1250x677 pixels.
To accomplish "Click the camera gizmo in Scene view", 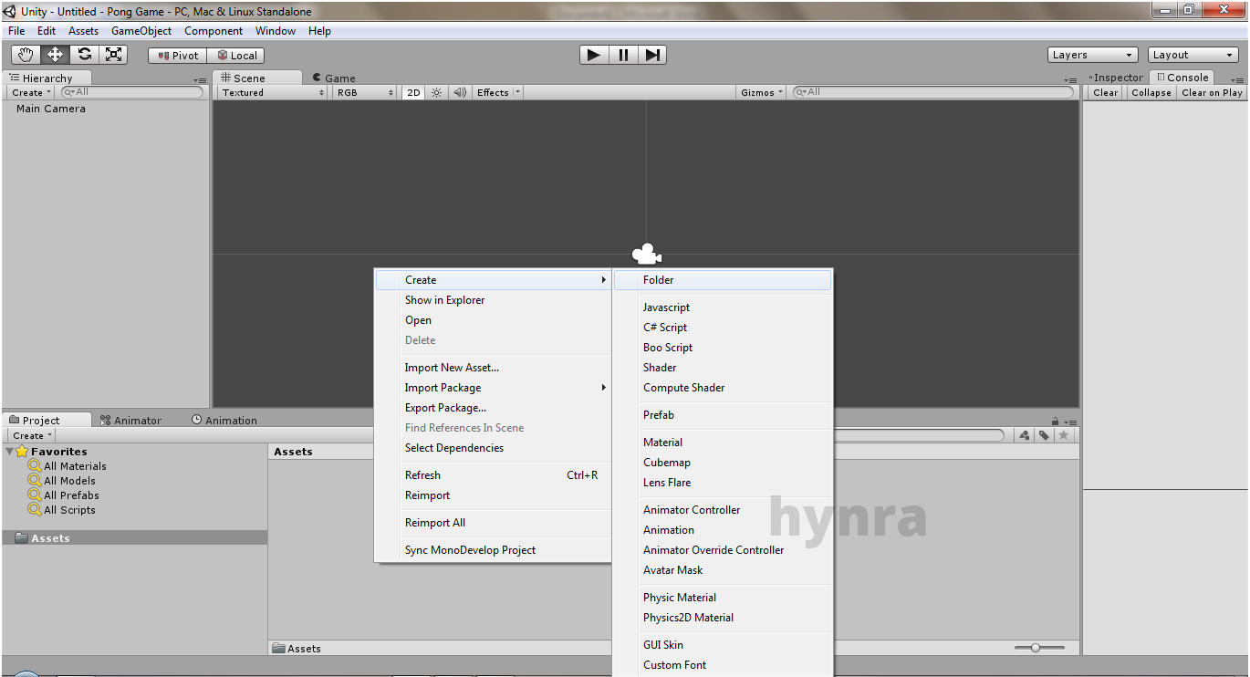I will [x=646, y=254].
